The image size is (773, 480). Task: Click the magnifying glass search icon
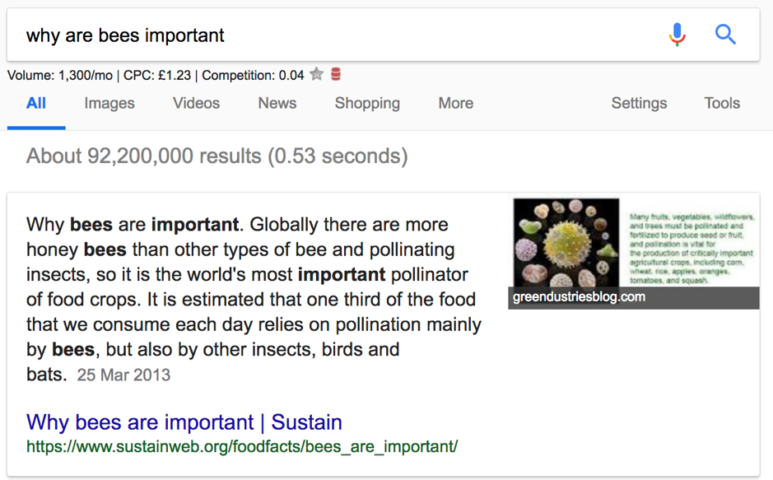tap(725, 35)
